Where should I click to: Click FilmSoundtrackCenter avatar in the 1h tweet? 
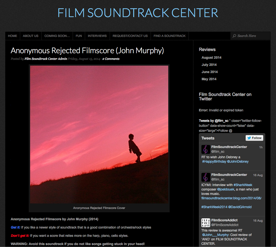point(206,149)
